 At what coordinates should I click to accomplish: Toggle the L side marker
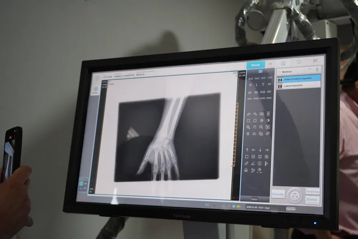256,85
